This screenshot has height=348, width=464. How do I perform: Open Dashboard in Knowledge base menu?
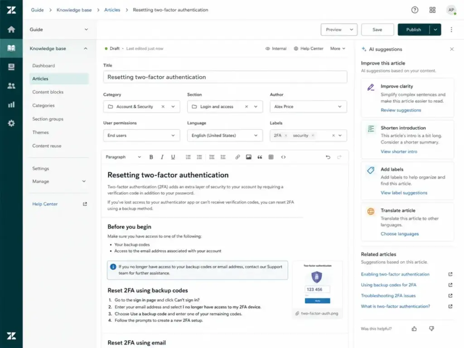tap(43, 66)
